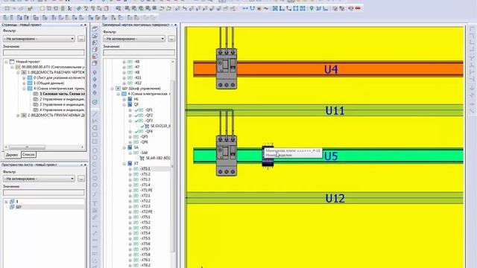
Task: Click the small terminal block on rail U5
Action: pos(268,156)
